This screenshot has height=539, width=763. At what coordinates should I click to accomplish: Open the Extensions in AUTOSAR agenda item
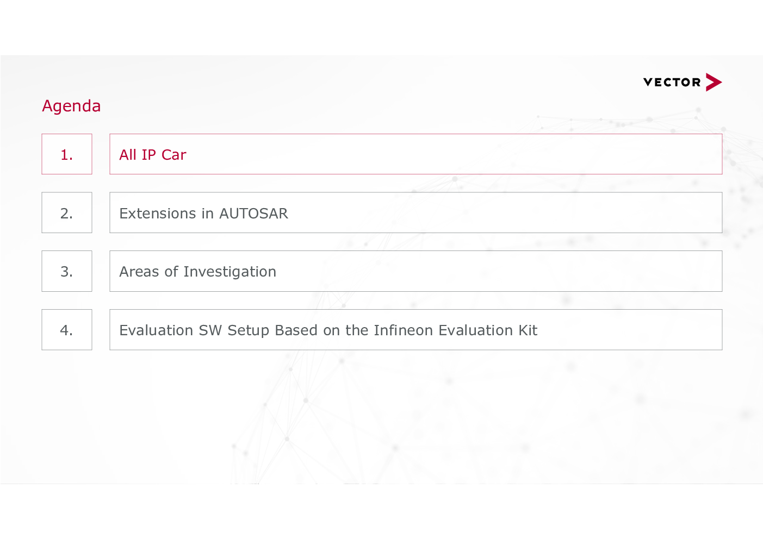(x=416, y=213)
